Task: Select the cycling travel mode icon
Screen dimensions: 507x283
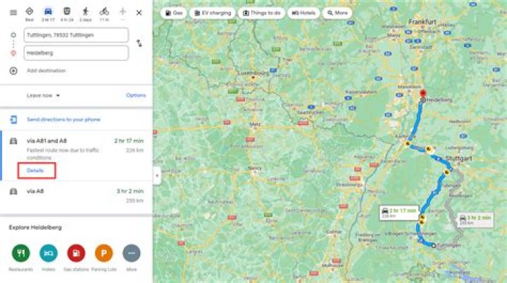Action: click(104, 12)
